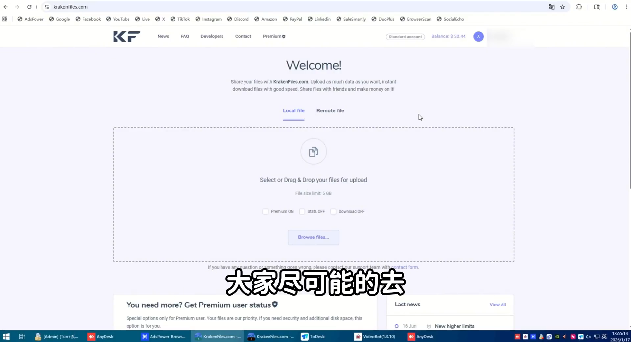Viewport: 631px width, 342px height.
Task: Click the page vertical scrollbar
Action: pyautogui.click(x=630, y=110)
